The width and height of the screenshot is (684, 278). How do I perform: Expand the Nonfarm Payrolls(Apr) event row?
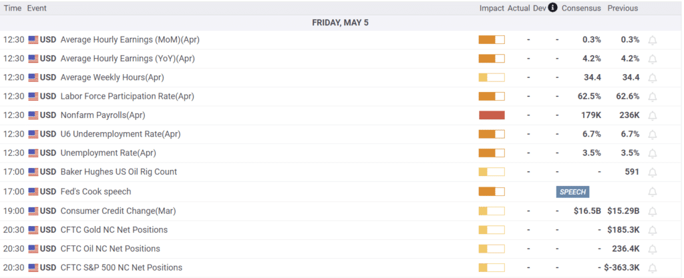102,115
